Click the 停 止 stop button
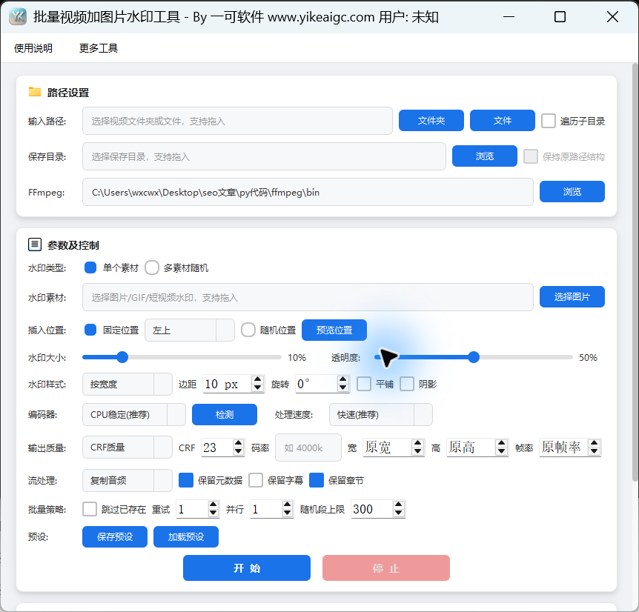The width and height of the screenshot is (639, 612). [386, 568]
